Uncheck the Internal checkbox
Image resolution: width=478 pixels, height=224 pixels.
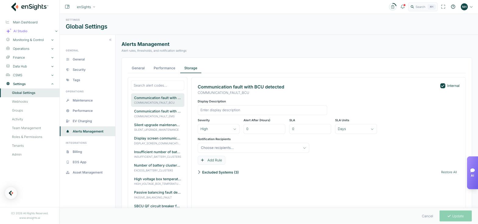click(443, 86)
